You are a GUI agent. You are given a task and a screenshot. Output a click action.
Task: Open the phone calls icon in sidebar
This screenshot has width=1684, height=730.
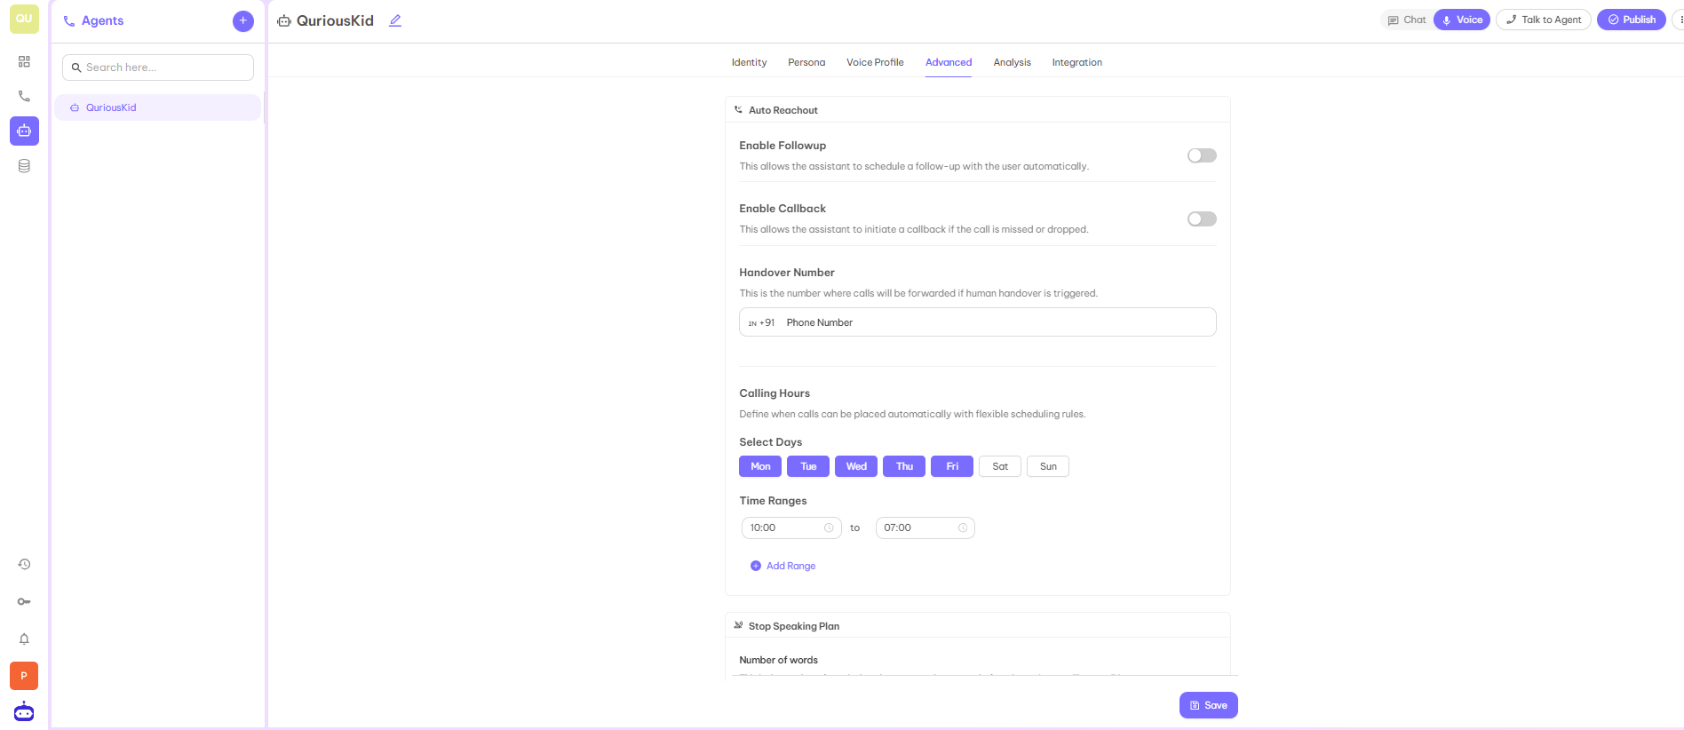pos(24,96)
